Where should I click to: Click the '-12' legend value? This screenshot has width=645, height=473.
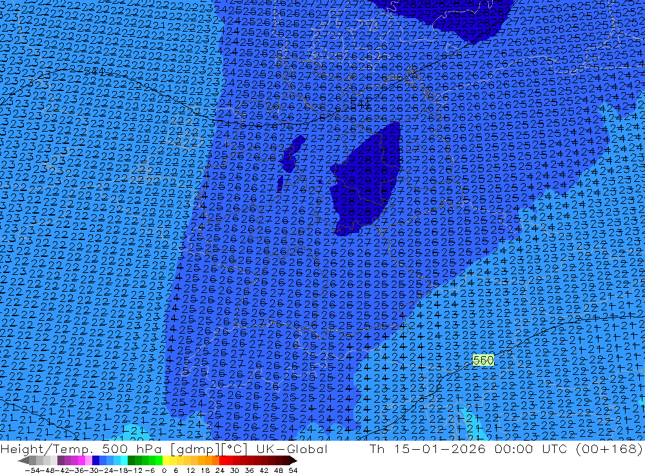135,470
